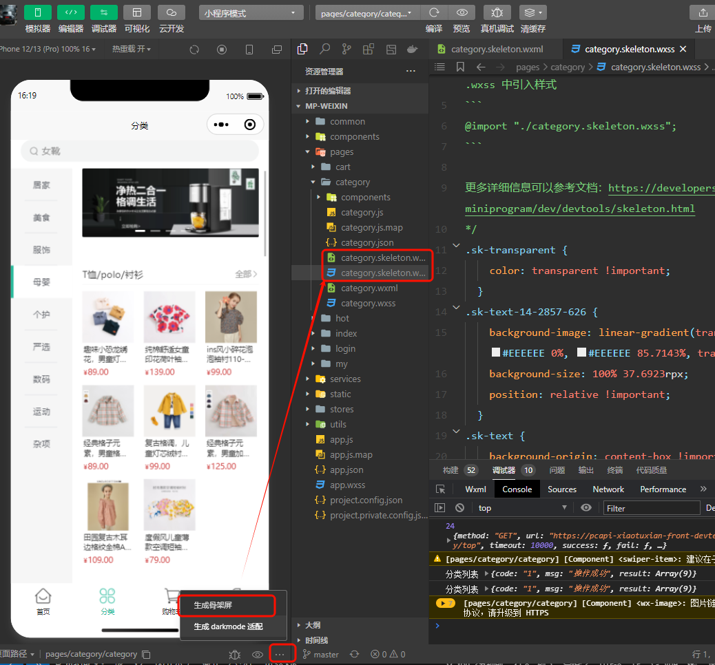Click the element inspect picker icon
This screenshot has height=665, width=715.
(x=440, y=489)
